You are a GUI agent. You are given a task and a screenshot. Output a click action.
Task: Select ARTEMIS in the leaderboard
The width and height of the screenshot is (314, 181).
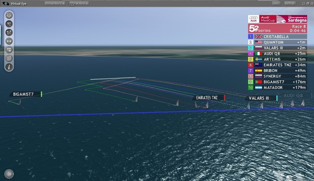pyautogui.click(x=277, y=59)
